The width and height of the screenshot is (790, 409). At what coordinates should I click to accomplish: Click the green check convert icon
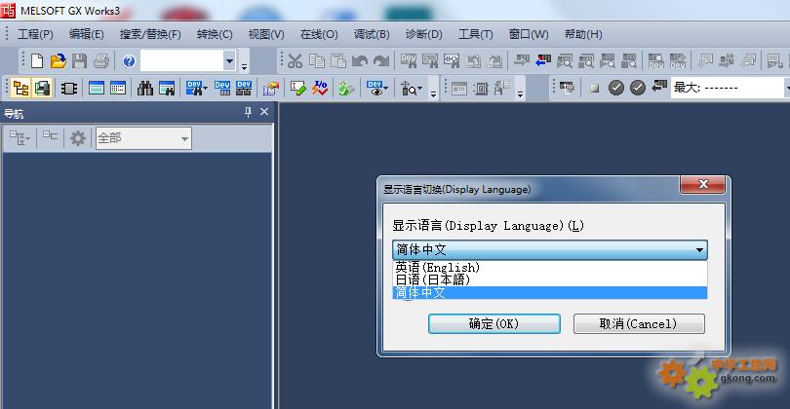tap(346, 89)
